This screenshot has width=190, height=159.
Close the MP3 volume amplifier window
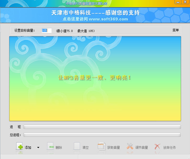(x=185, y=2)
